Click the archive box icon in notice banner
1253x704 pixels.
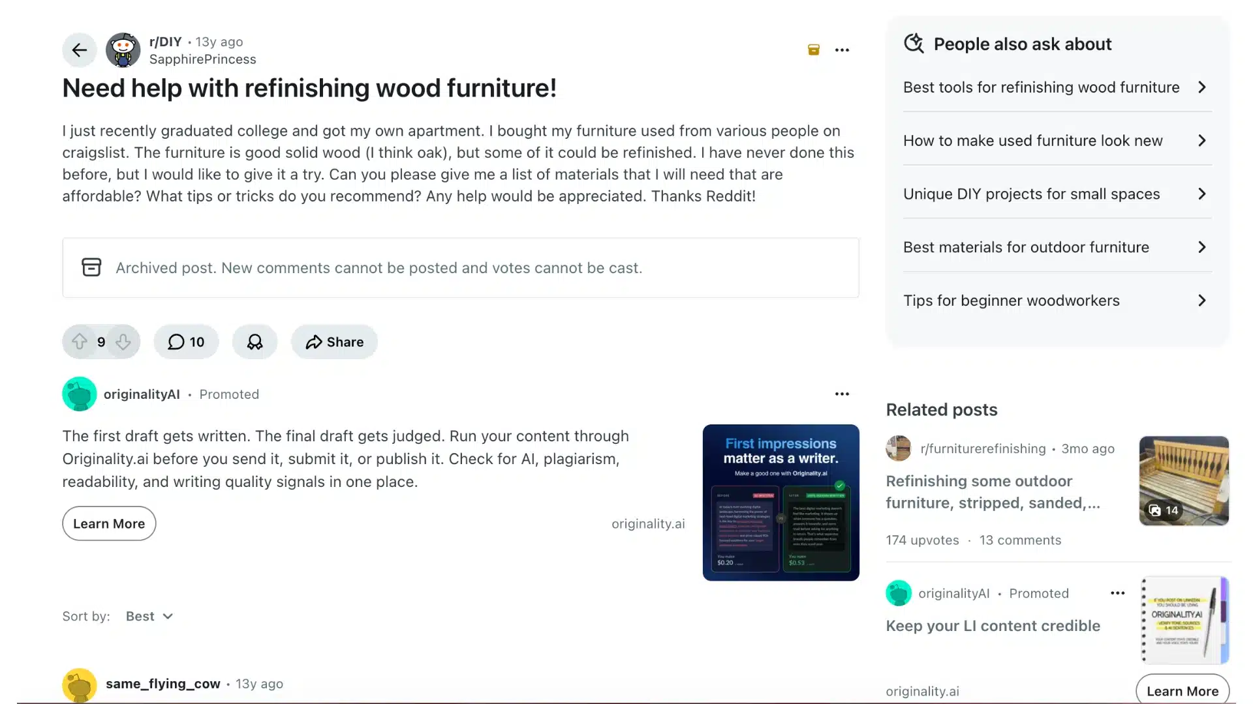(91, 267)
